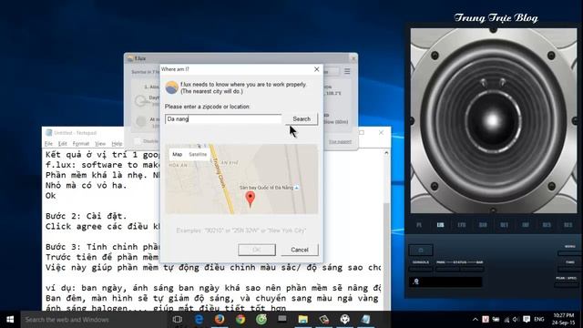Open the Edit menu in Notepad
The width and height of the screenshot is (583, 328).
coord(63,144)
